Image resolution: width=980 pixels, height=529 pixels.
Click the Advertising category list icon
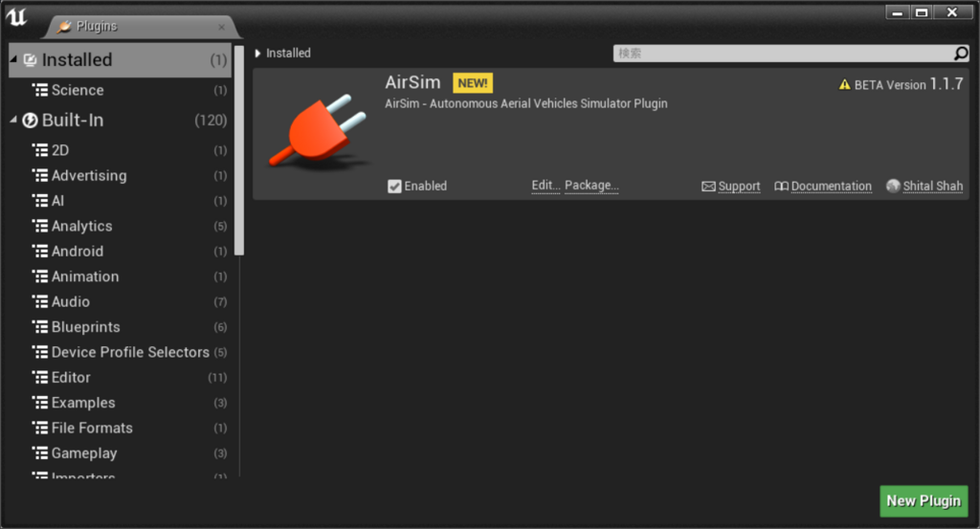tap(40, 175)
